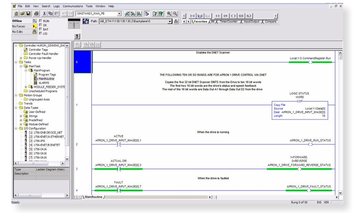Screen dimensions: 363x213
Task: Expand the Predefined data types node
Action: point(21,120)
